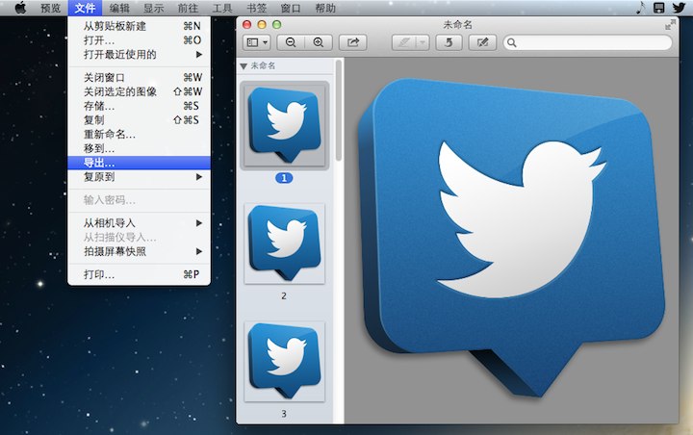693x435 pixels.
Task: Choose highlighted 导出… menu item
Action: [x=140, y=163]
